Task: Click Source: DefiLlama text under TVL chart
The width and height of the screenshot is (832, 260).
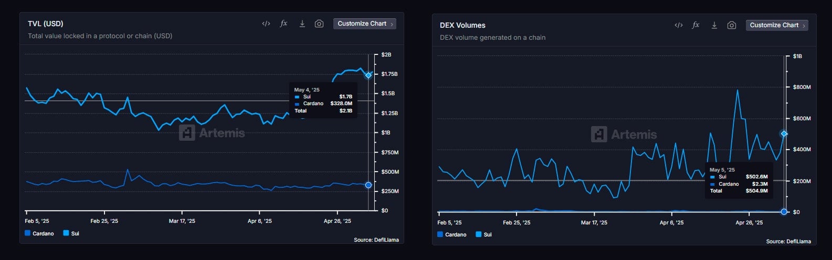Action: [376, 240]
